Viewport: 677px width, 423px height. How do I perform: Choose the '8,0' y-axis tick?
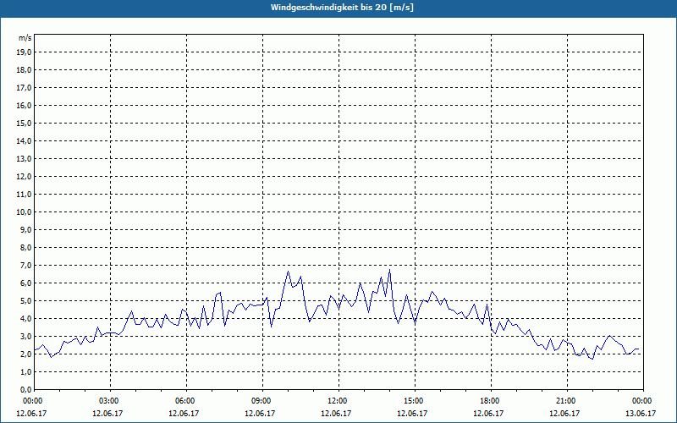coord(26,247)
